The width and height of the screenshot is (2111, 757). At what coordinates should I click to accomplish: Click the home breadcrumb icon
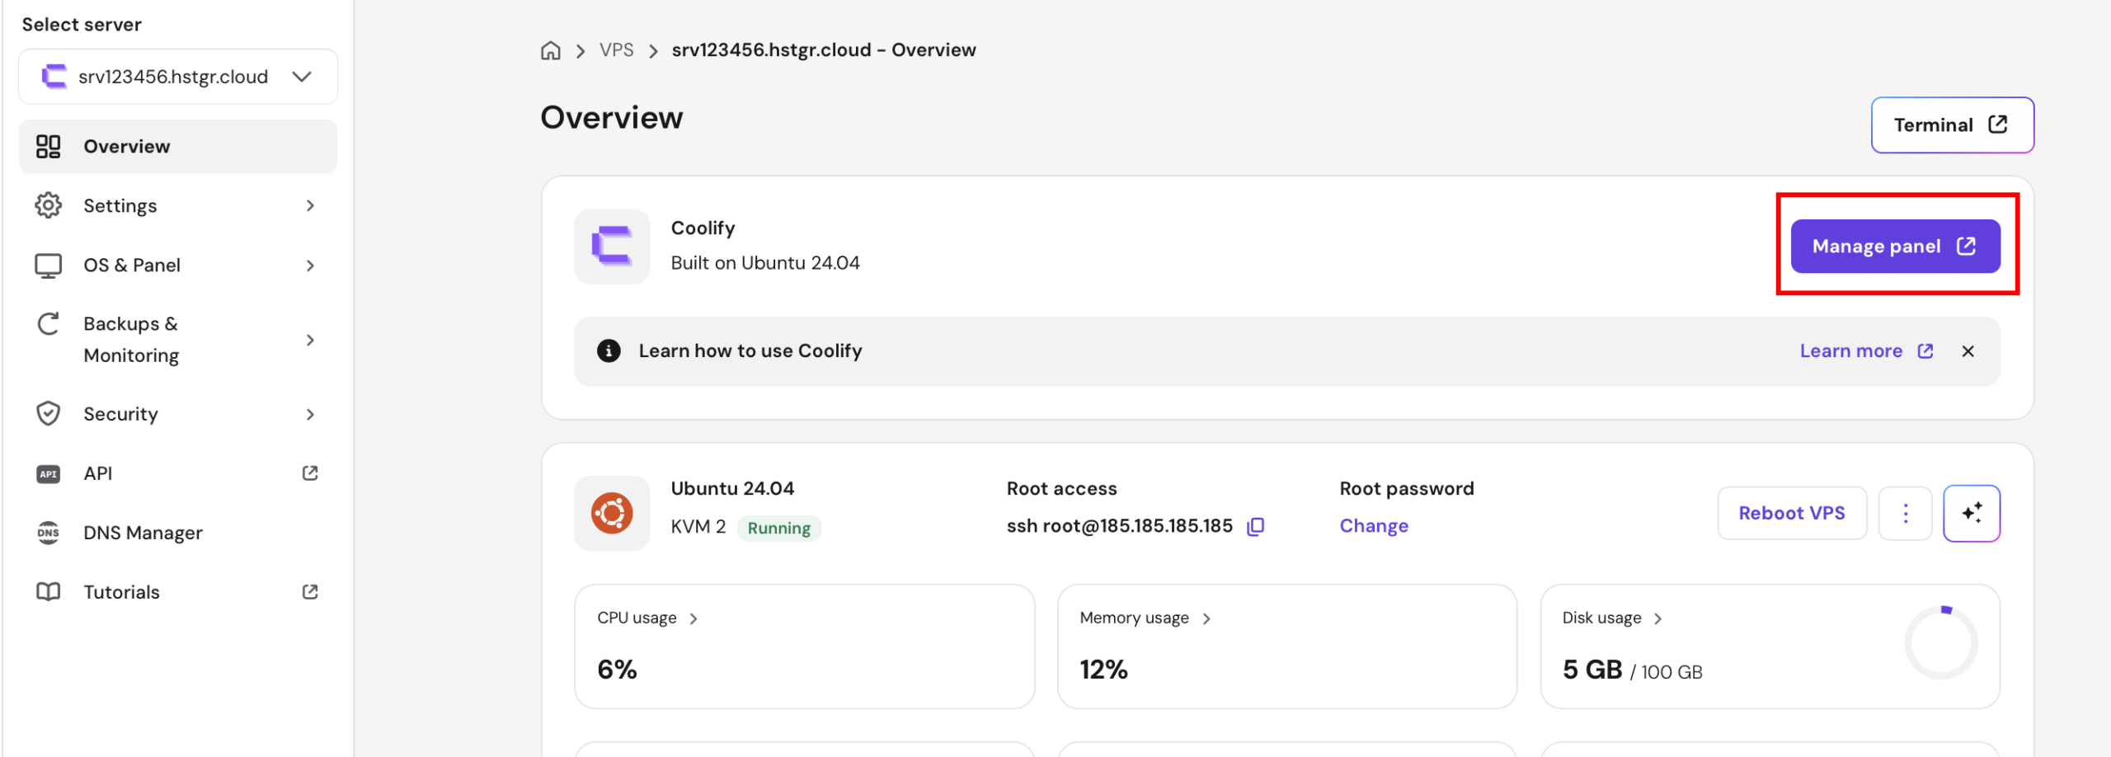click(550, 50)
